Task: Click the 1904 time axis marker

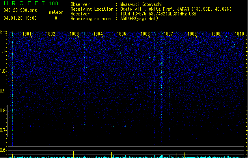Action: click(x=98, y=34)
